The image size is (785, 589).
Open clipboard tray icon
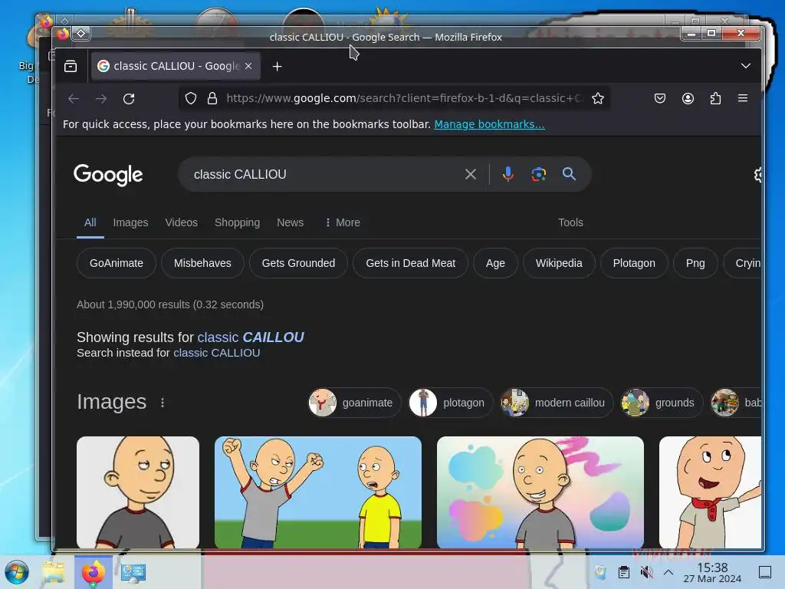click(624, 572)
